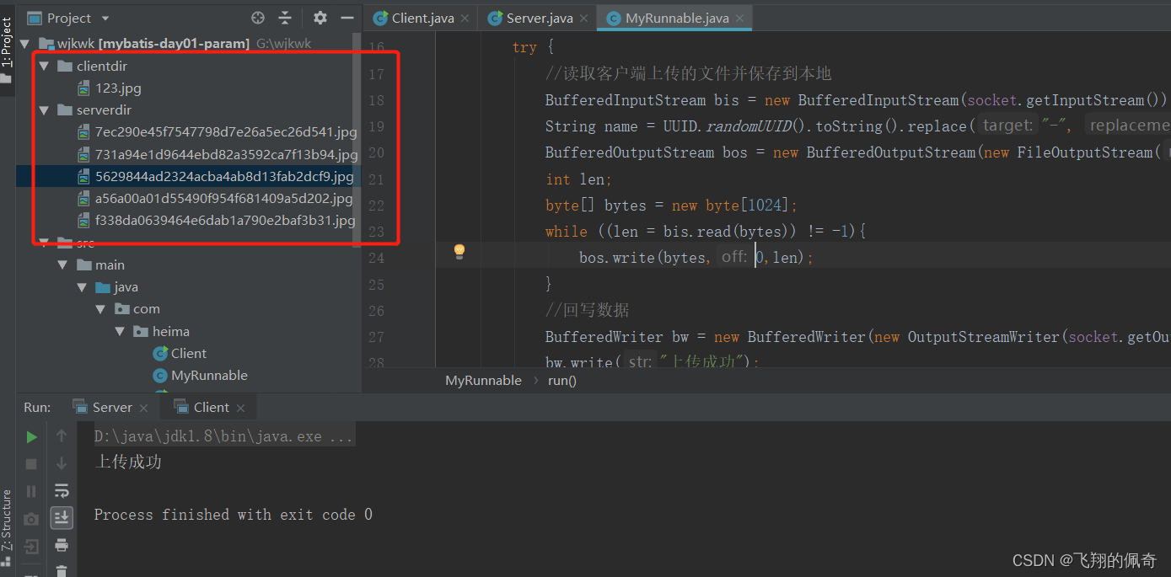The image size is (1171, 577).
Task: Click the Pause output icon
Action: tap(31, 491)
